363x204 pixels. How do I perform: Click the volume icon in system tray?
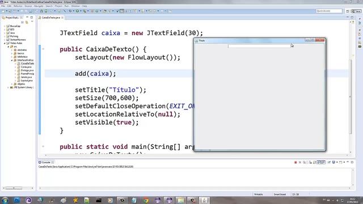pyautogui.click(x=337, y=200)
